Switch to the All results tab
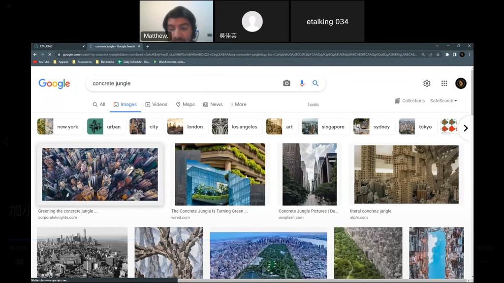The image size is (504, 283). click(99, 105)
